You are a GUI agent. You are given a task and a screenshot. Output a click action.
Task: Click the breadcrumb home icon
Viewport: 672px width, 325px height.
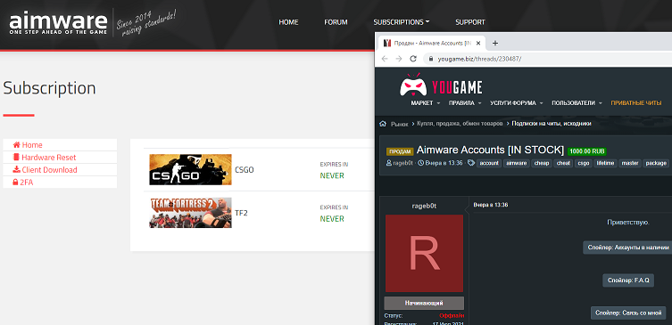(383, 124)
